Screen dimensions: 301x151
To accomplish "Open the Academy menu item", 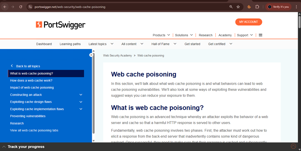I will (225, 35).
